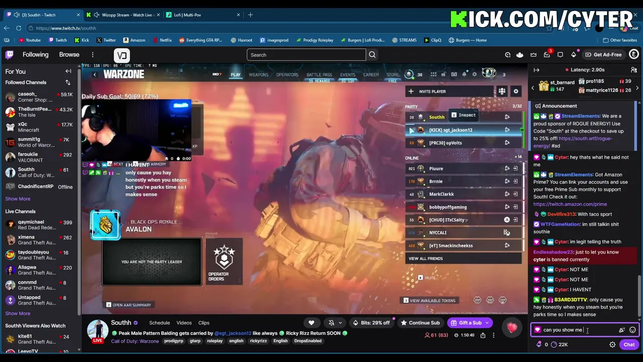The image size is (643, 362).
Task: Open the Videos tab
Action: coord(184,323)
